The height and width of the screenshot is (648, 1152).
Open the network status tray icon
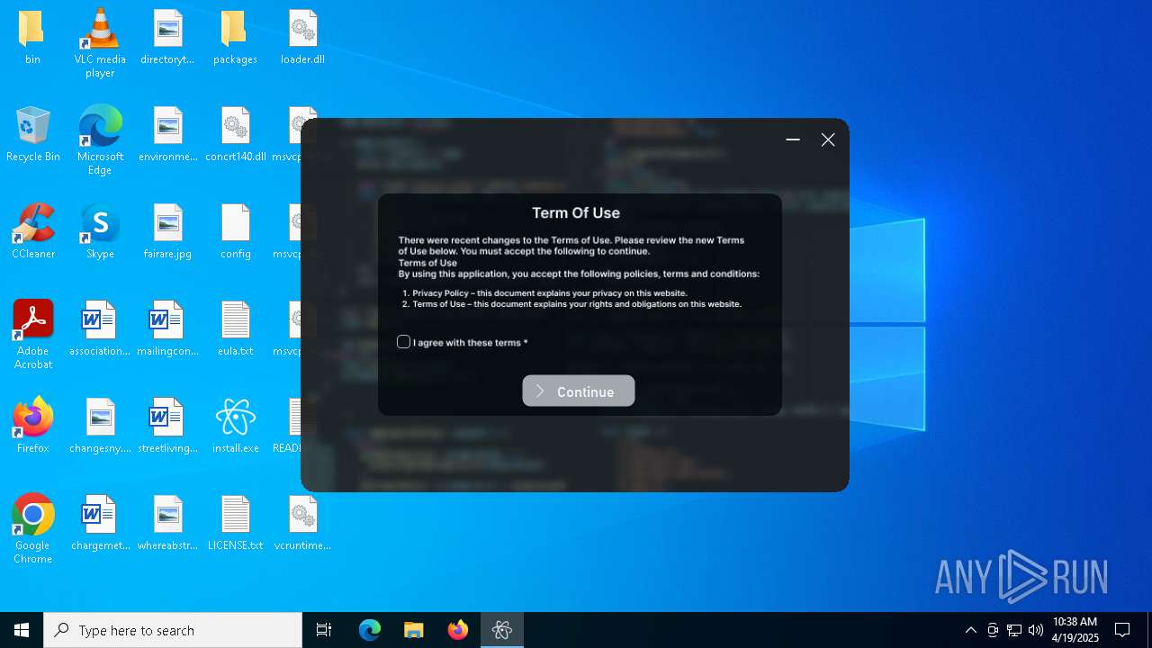point(1014,630)
